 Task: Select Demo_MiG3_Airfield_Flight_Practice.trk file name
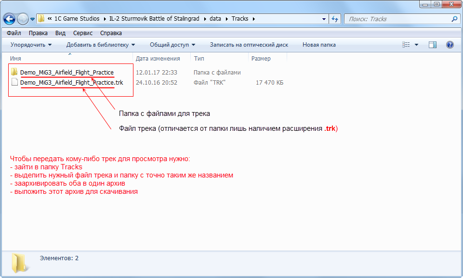tap(71, 83)
